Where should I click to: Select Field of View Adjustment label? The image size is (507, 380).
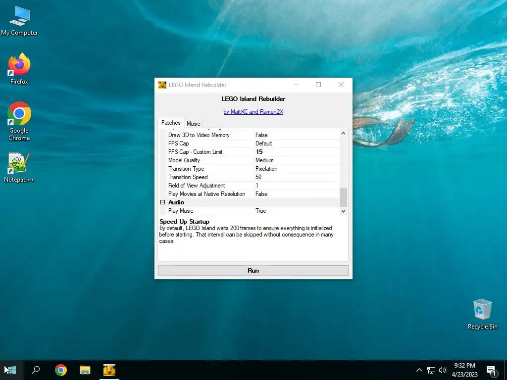coord(197,186)
